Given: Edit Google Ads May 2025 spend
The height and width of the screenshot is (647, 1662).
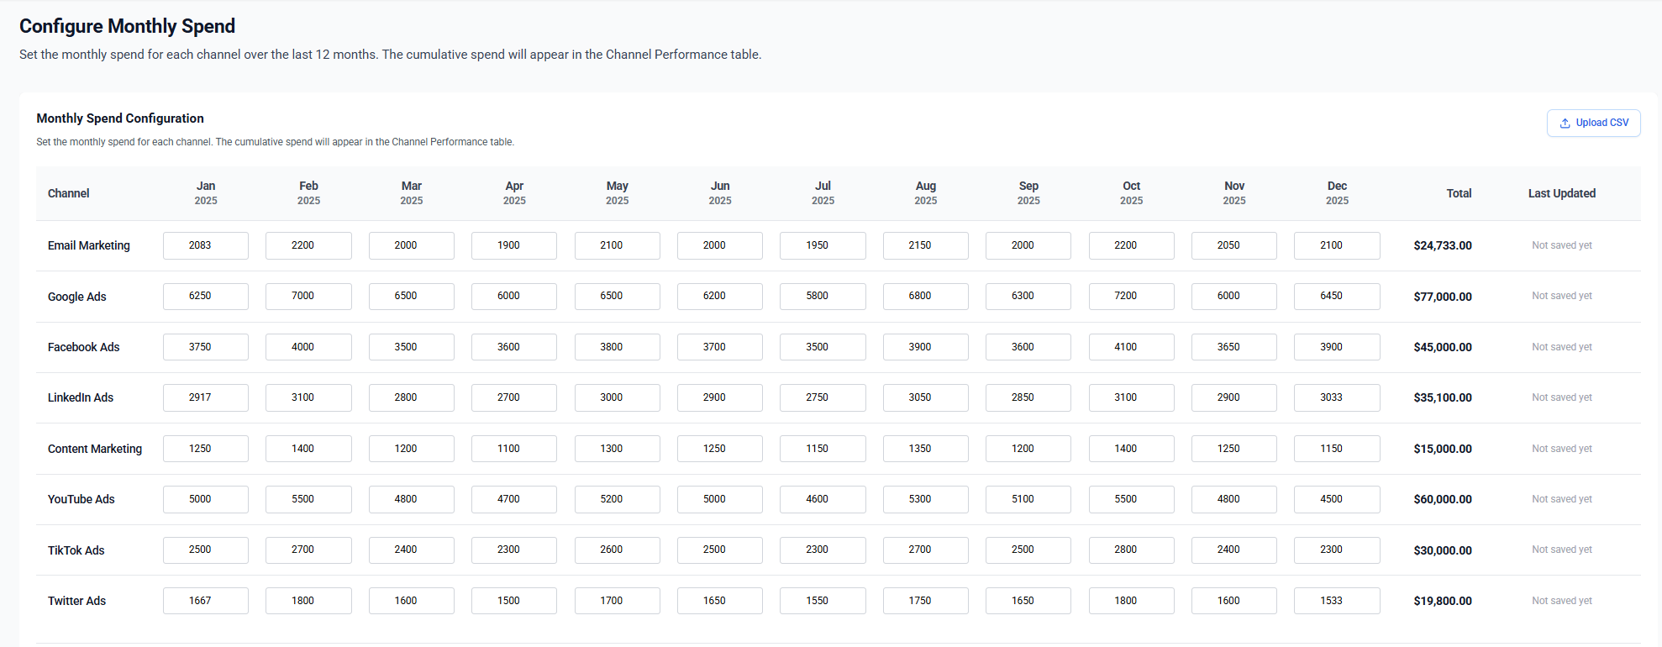Looking at the screenshot, I should pyautogui.click(x=618, y=297).
